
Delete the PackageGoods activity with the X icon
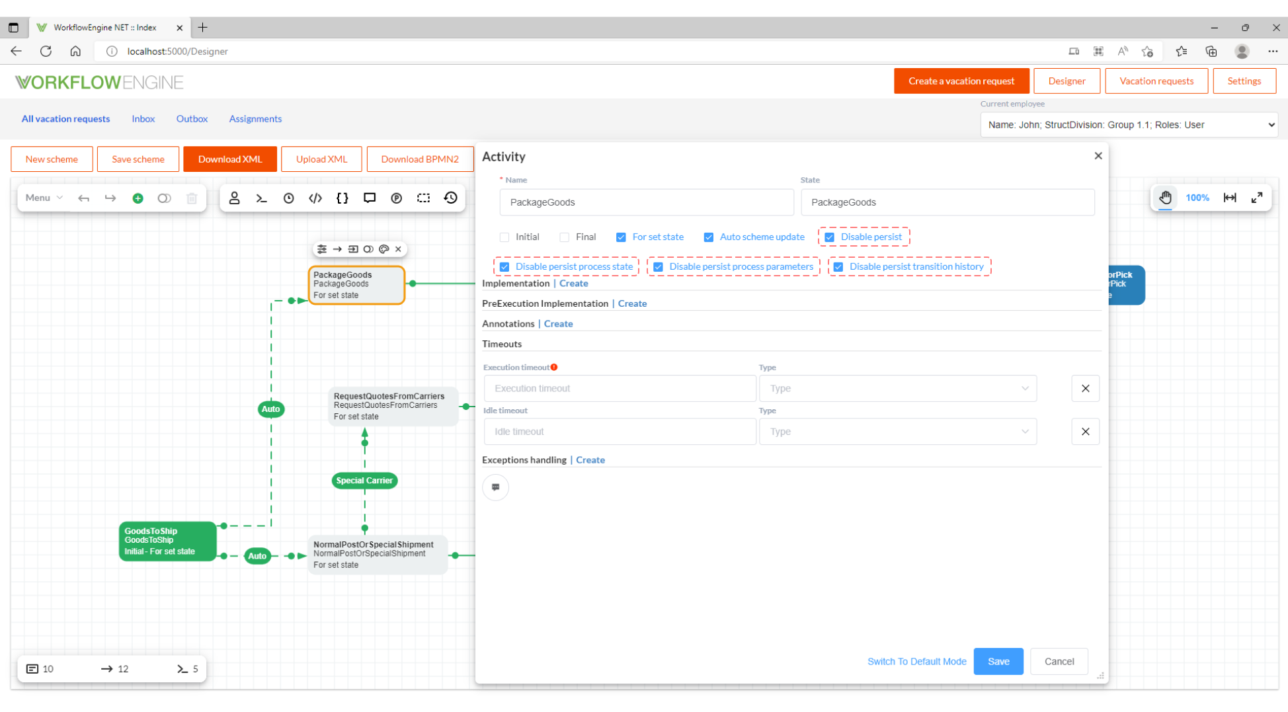[398, 249]
